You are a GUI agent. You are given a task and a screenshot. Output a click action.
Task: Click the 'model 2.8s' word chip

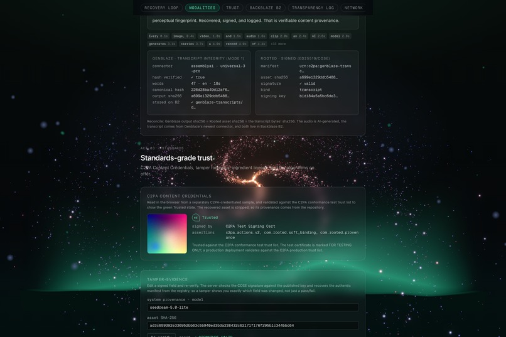click(340, 36)
